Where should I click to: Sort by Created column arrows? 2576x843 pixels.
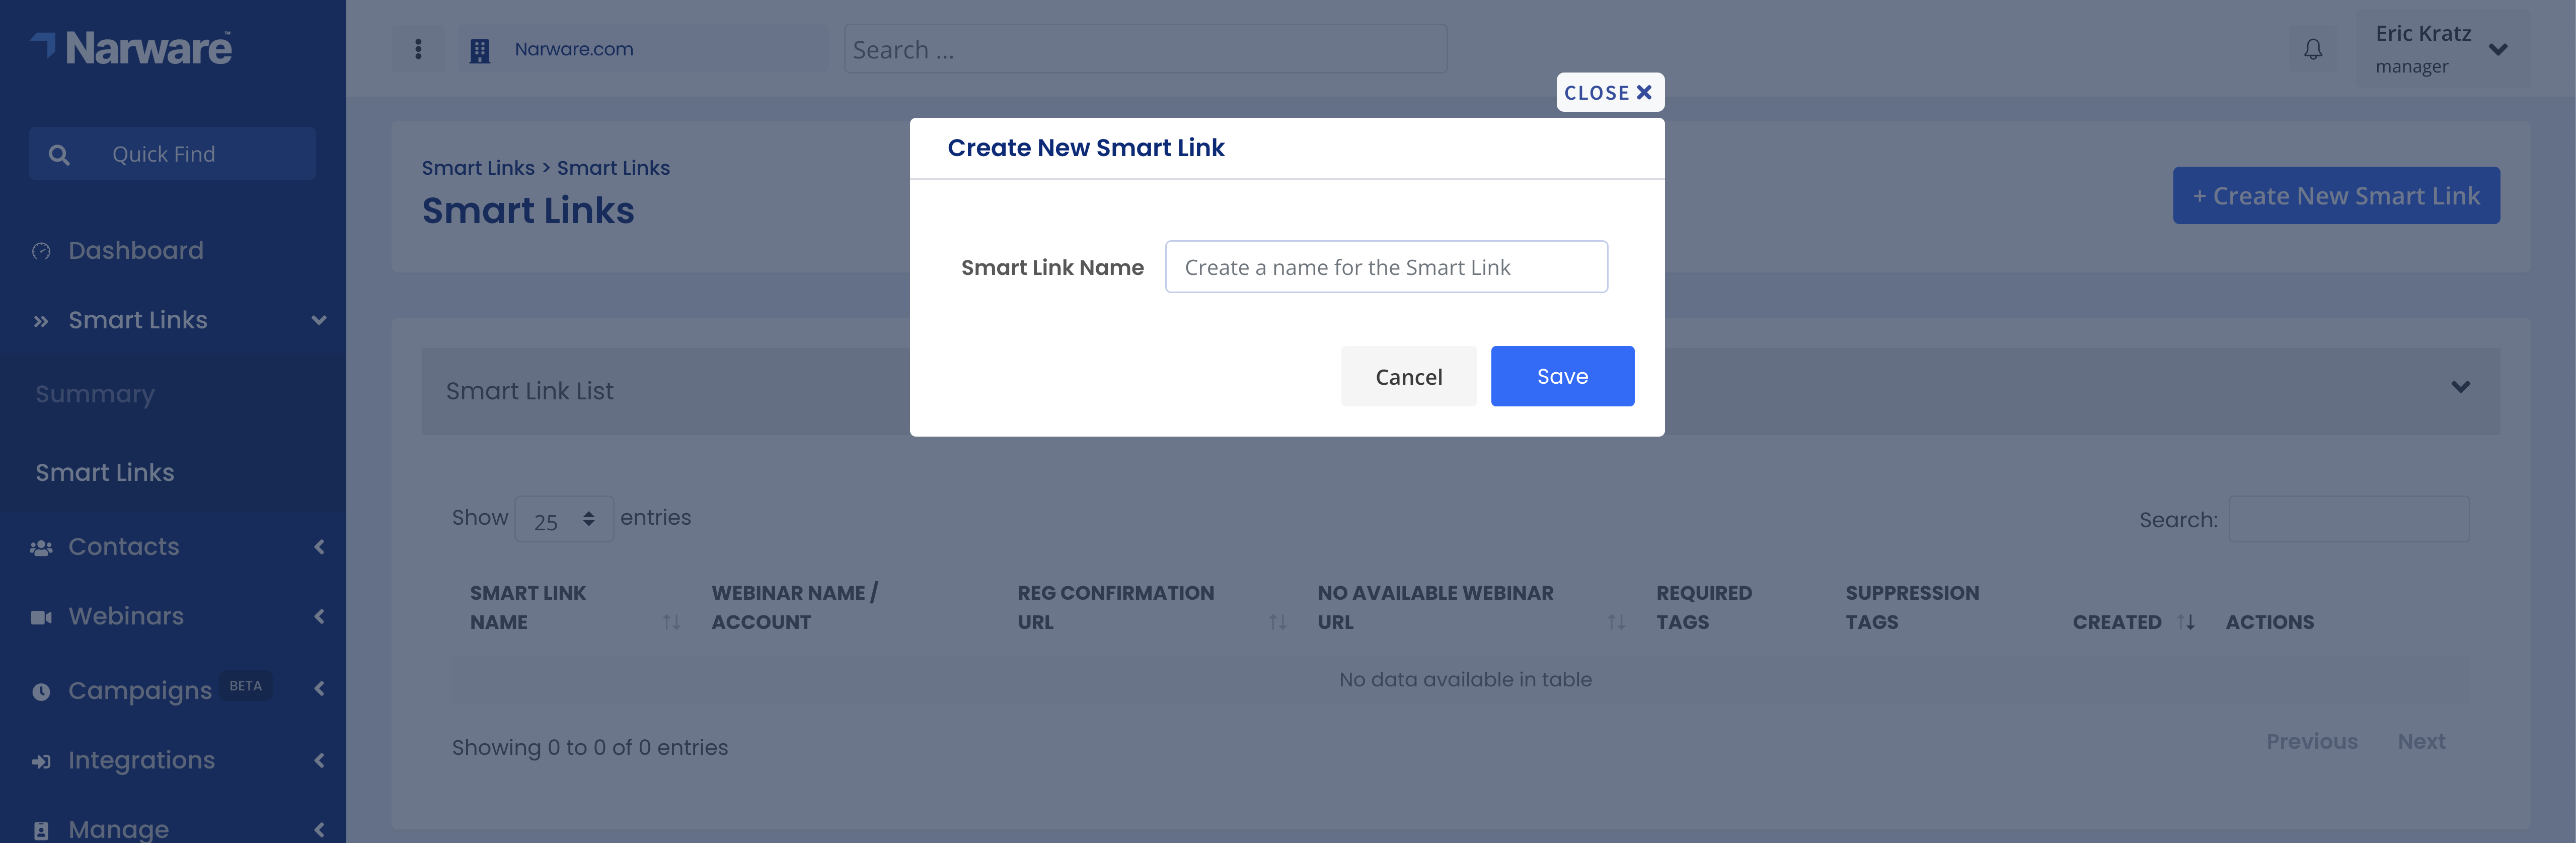[2186, 621]
